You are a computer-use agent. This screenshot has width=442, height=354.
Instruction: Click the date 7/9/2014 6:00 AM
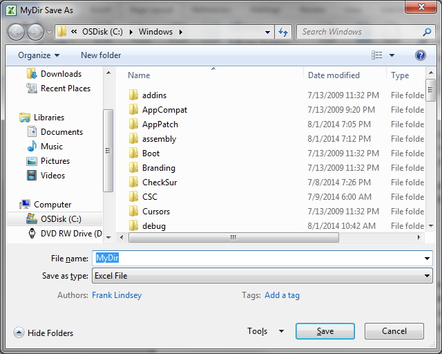click(339, 197)
